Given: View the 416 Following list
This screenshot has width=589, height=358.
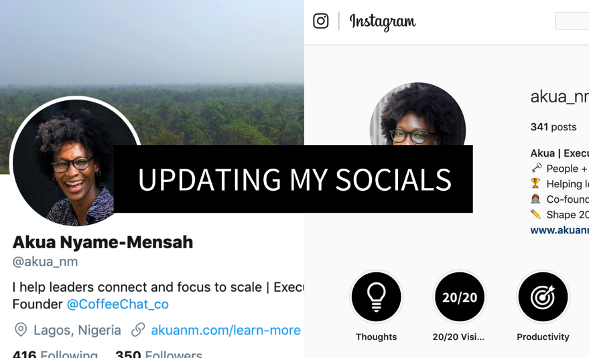Looking at the screenshot, I should click(x=55, y=354).
